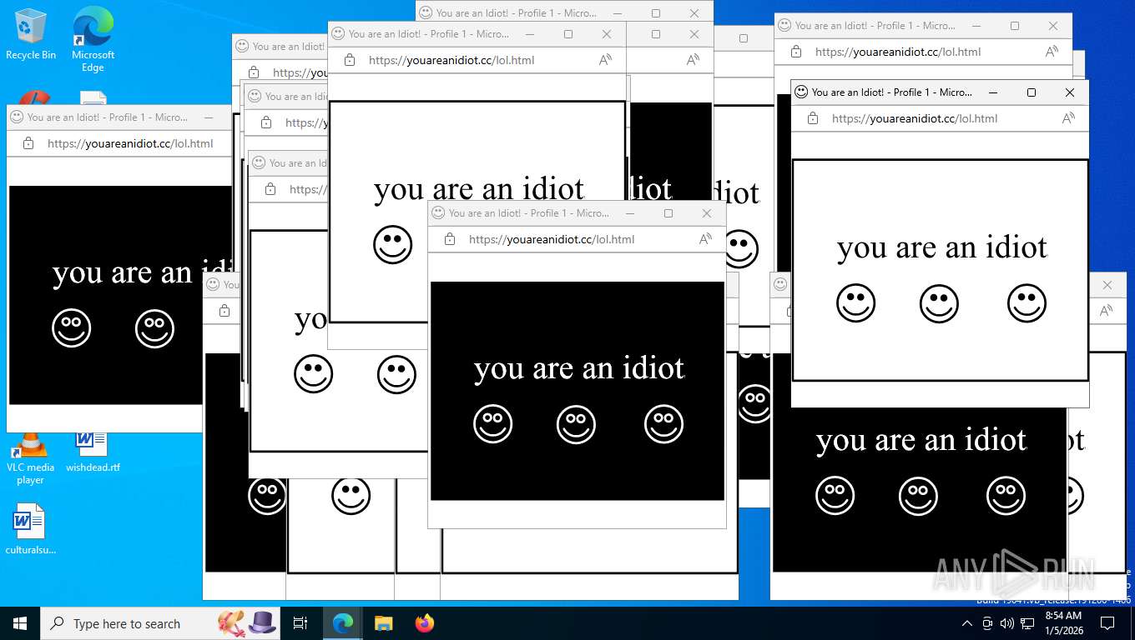Open the clock showing 8:54 AM
The width and height of the screenshot is (1135, 640).
1062,623
